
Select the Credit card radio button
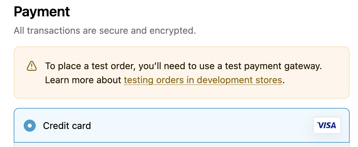pyautogui.click(x=30, y=126)
